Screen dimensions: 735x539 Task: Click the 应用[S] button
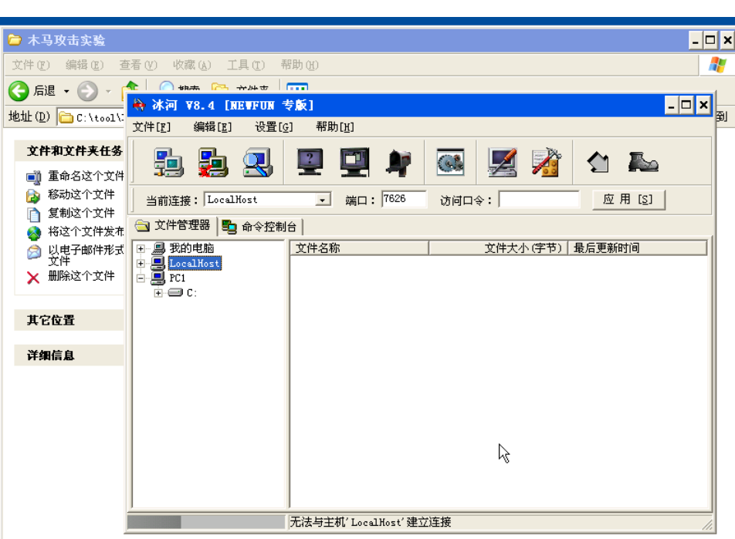[628, 200]
